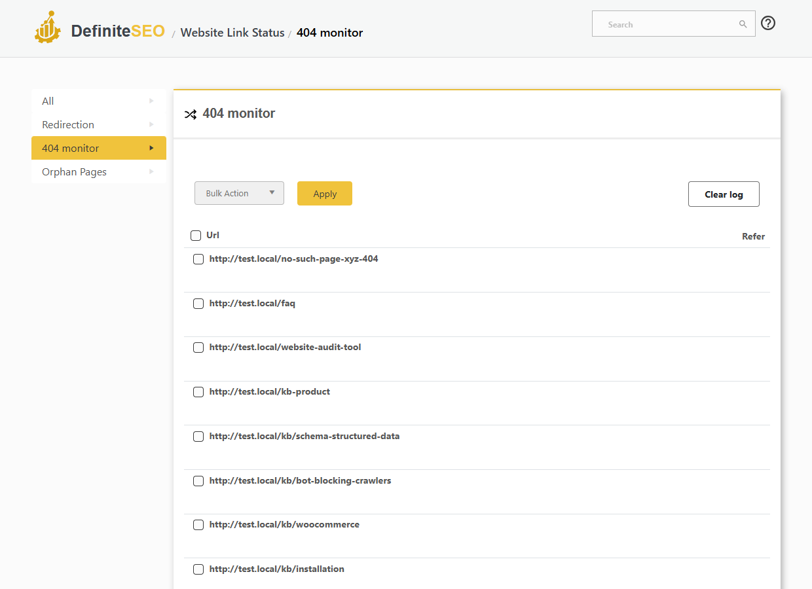Check the schema-structured-data row checkbox
Viewport: 812px width, 589px height.
[198, 437]
